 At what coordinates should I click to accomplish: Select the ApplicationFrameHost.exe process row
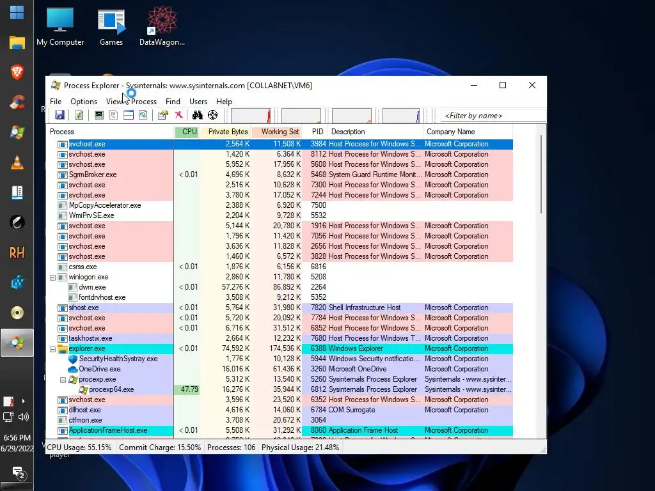click(280, 430)
